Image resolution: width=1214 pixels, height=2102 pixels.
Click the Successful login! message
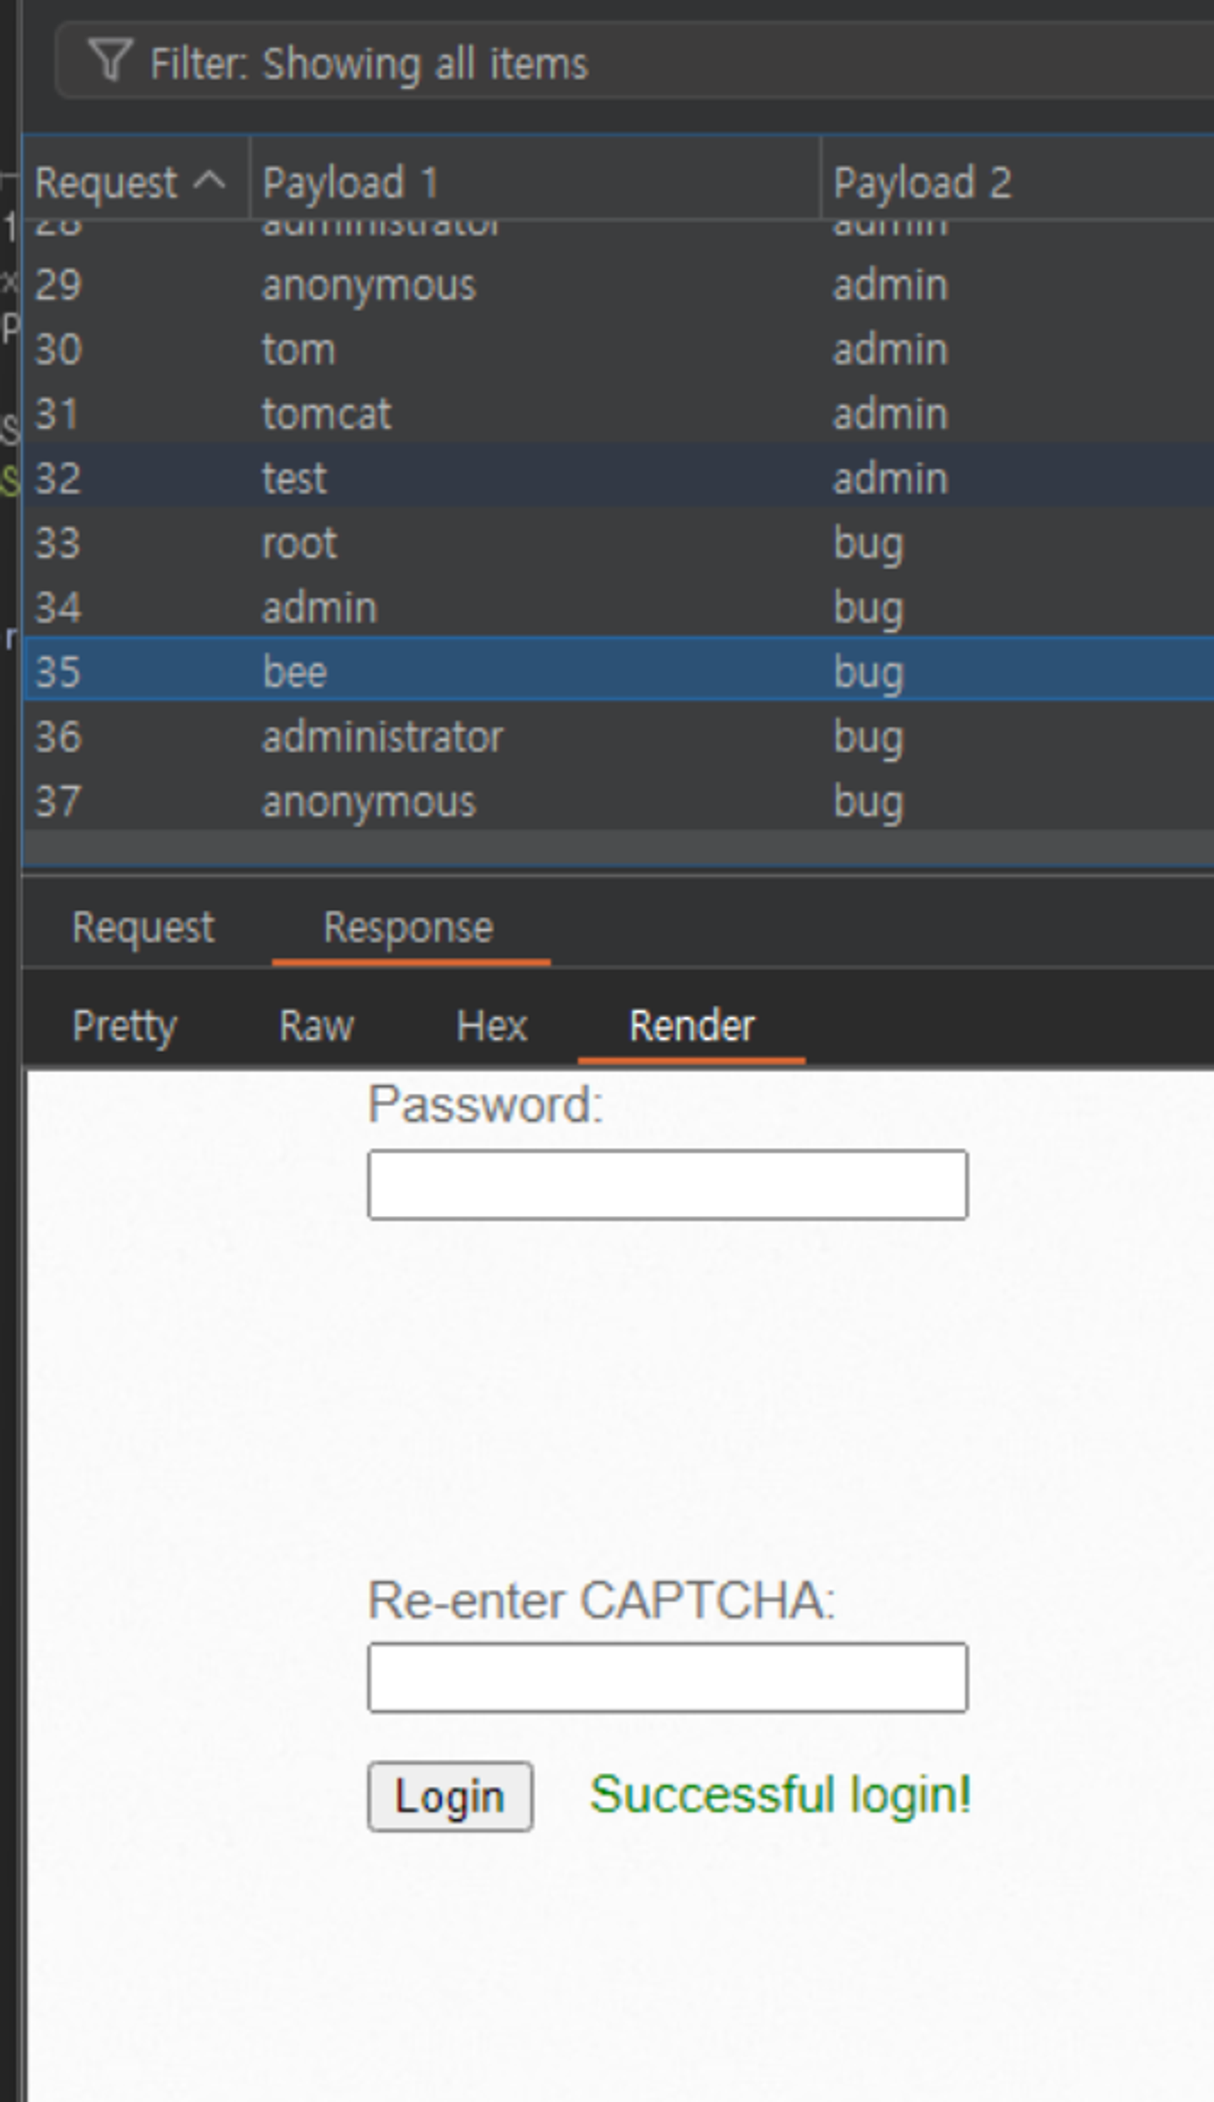point(781,1794)
